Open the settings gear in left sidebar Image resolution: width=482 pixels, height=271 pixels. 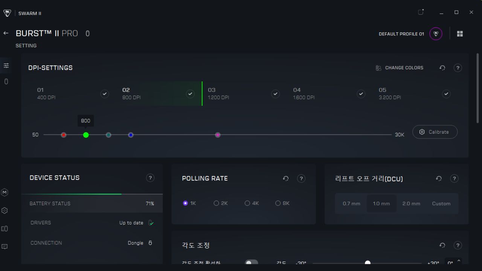click(x=5, y=211)
